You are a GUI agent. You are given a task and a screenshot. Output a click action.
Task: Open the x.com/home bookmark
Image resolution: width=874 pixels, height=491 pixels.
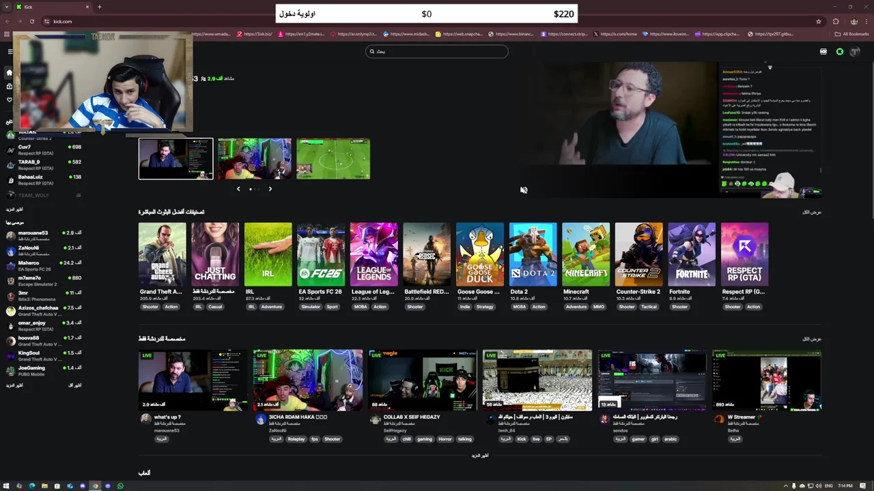coord(615,33)
